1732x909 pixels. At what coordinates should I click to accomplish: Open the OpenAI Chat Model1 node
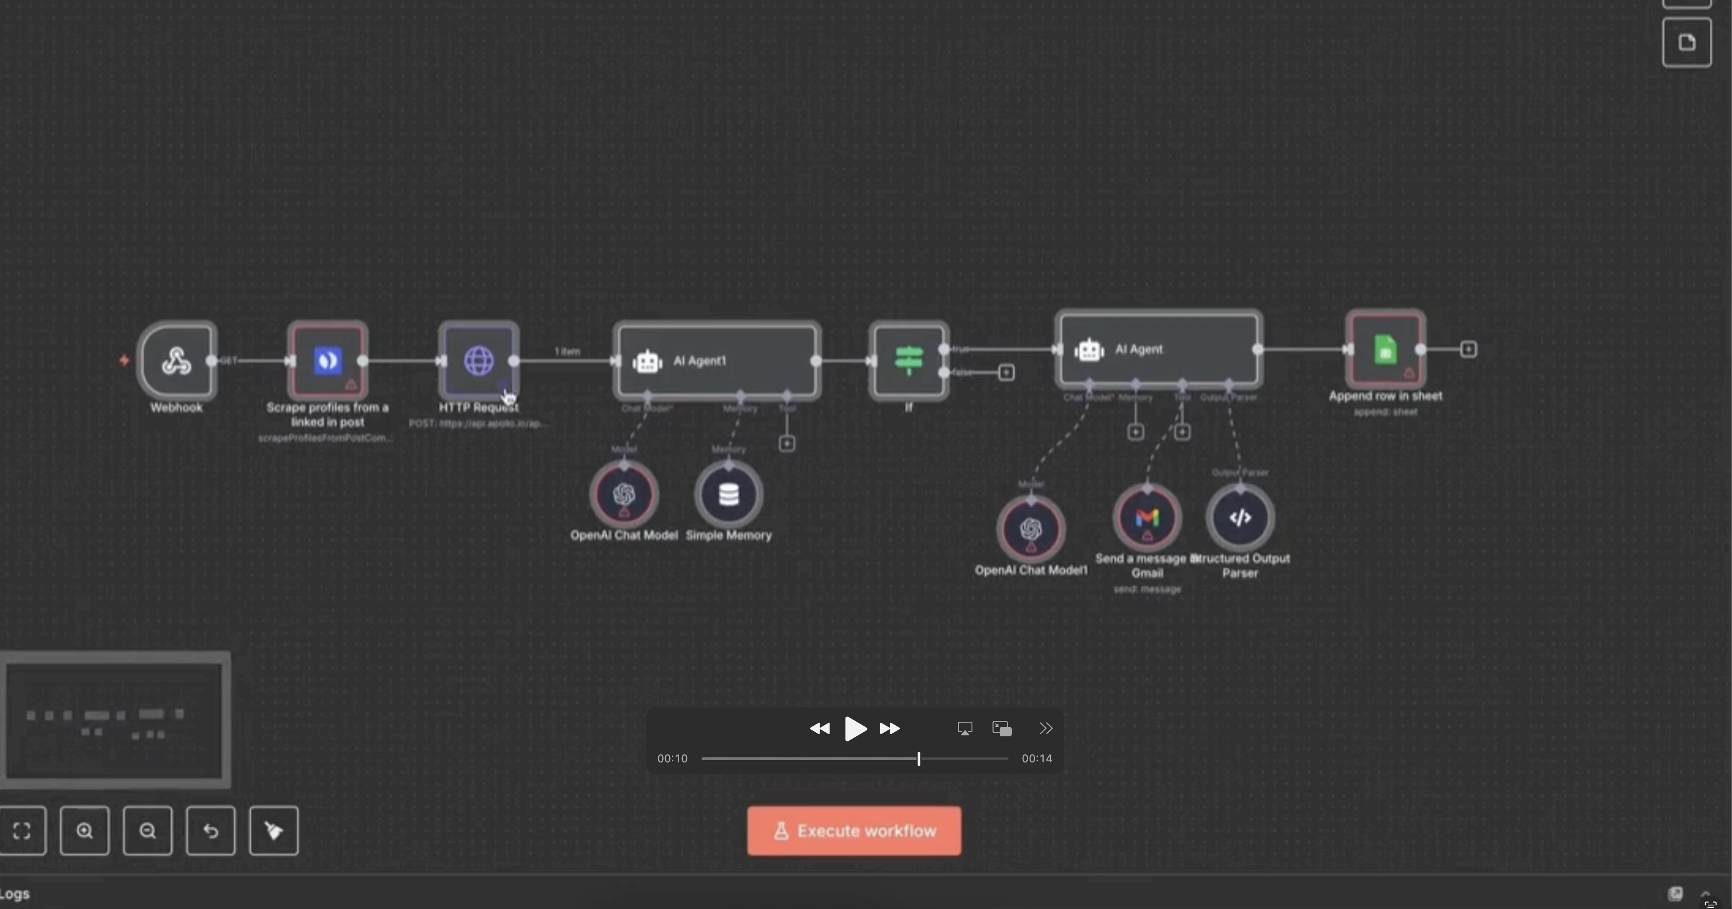click(x=1031, y=529)
